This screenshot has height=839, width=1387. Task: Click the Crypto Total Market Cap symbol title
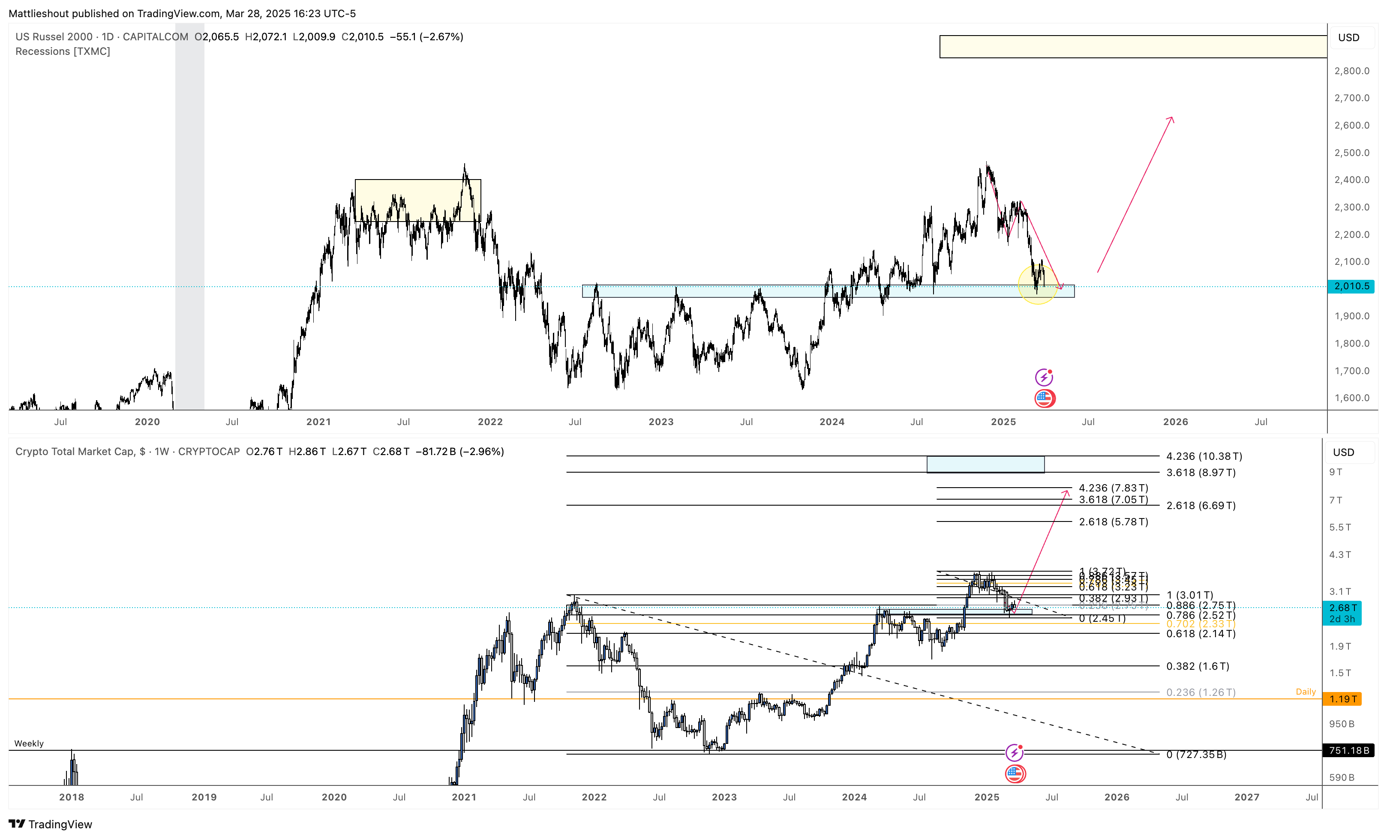click(74, 451)
